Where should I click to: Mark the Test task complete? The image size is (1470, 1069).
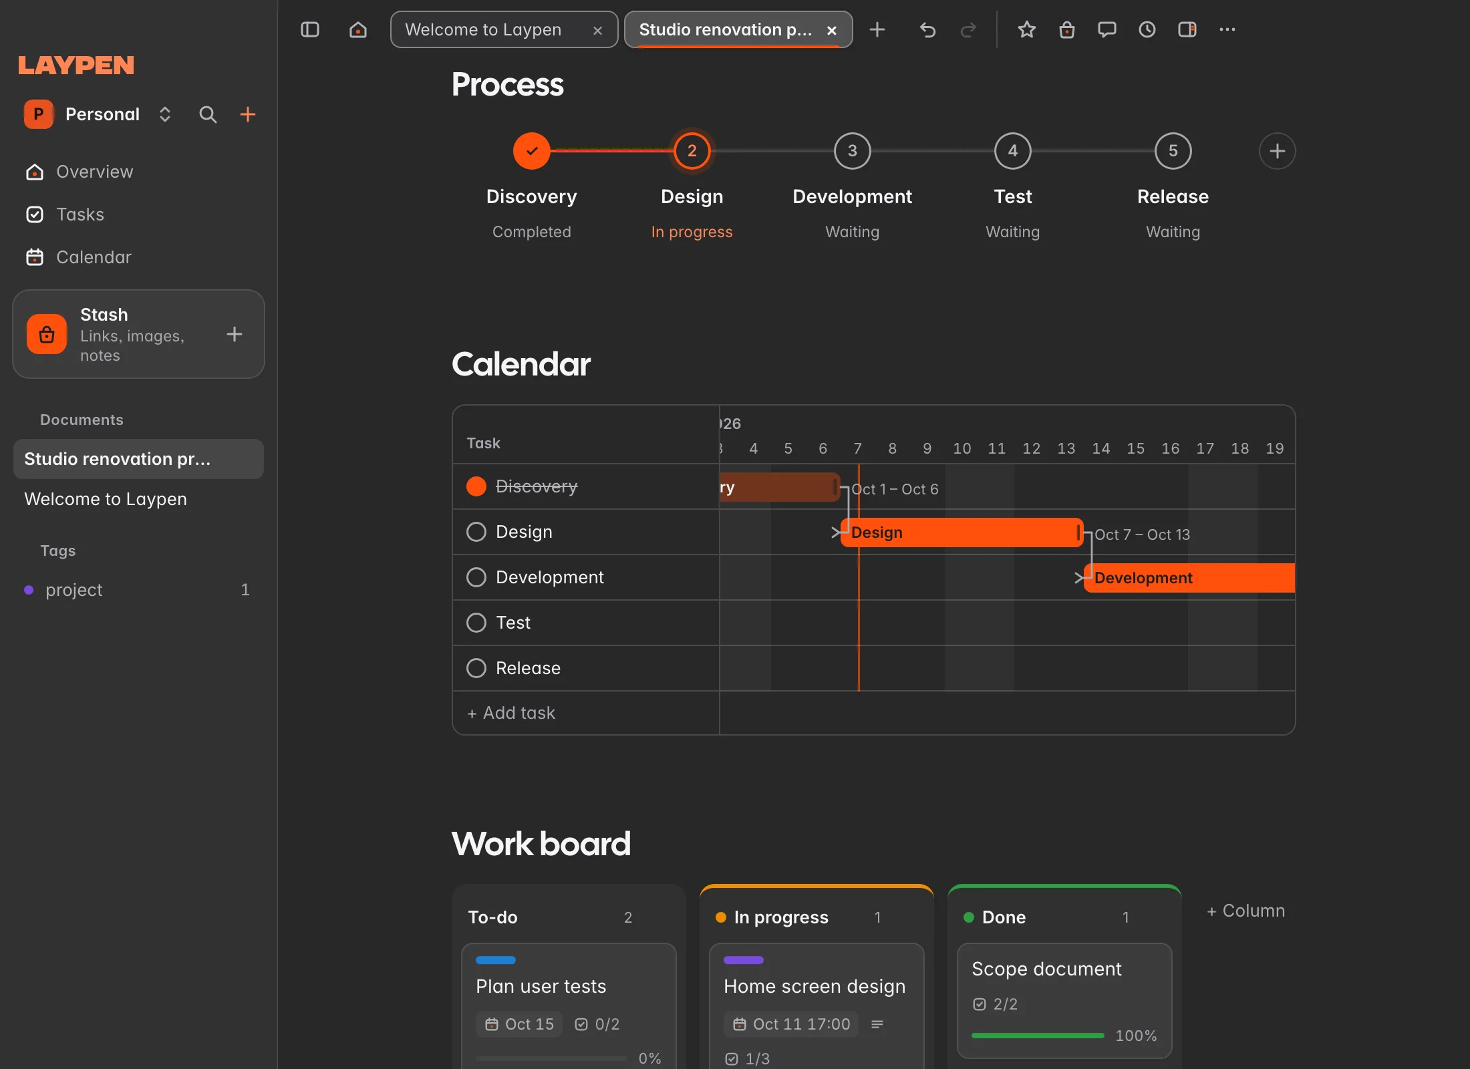[x=476, y=623]
